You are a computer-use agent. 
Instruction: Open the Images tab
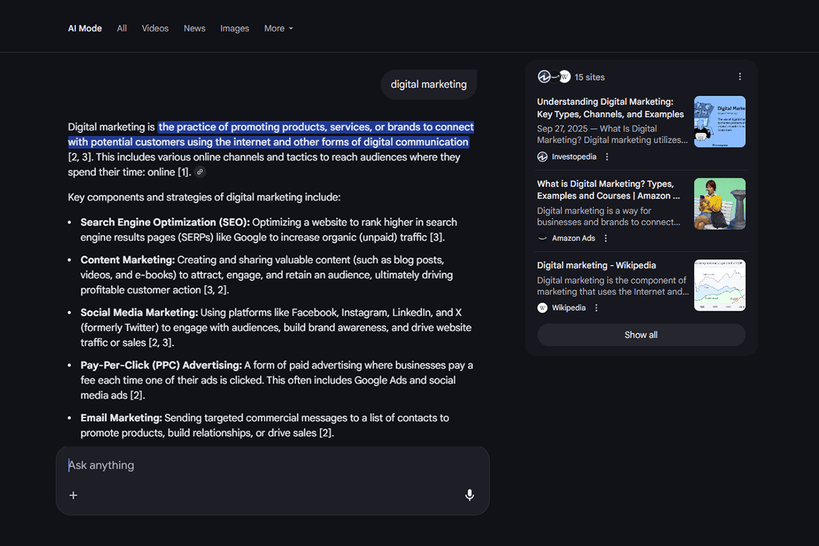(x=235, y=29)
